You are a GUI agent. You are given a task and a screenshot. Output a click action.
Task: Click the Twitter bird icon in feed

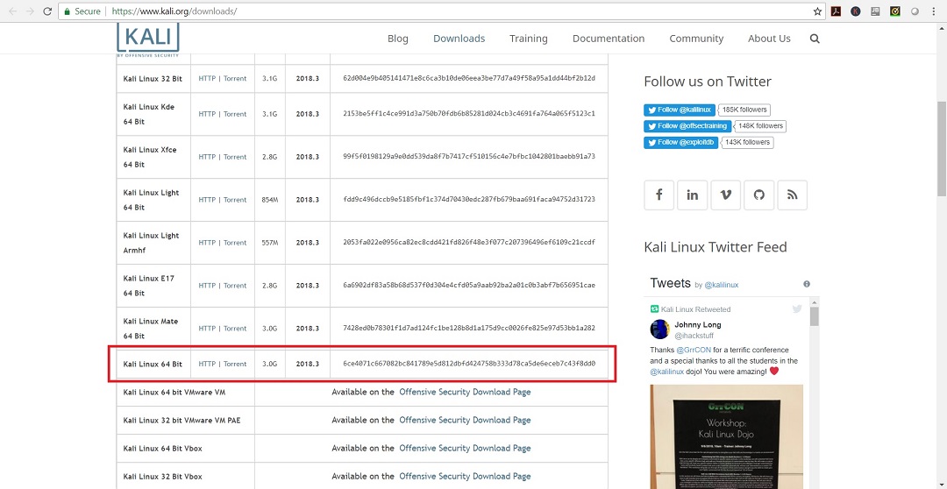797,309
